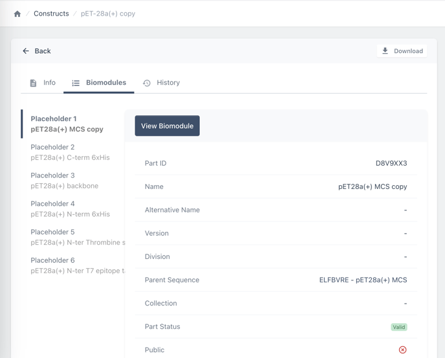Select Placeholder 4 N-term 6xHis
The height and width of the screenshot is (358, 445).
[x=73, y=209]
